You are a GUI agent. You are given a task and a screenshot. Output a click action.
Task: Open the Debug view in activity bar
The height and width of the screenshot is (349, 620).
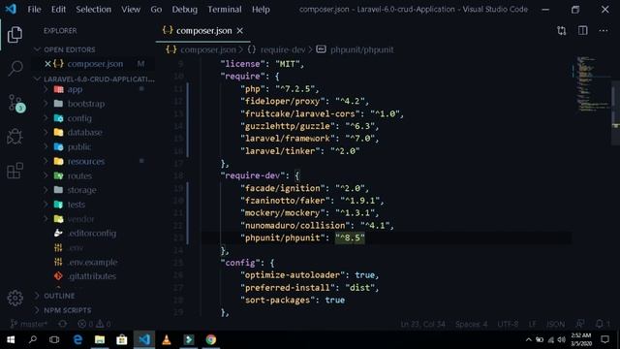pyautogui.click(x=15, y=137)
